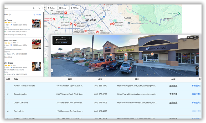
Task: Open Famous Footwear red sneaker thumbnail
Action: pyautogui.click(x=37, y=44)
